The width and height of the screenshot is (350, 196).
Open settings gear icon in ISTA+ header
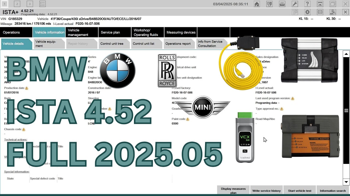click(x=307, y=12)
